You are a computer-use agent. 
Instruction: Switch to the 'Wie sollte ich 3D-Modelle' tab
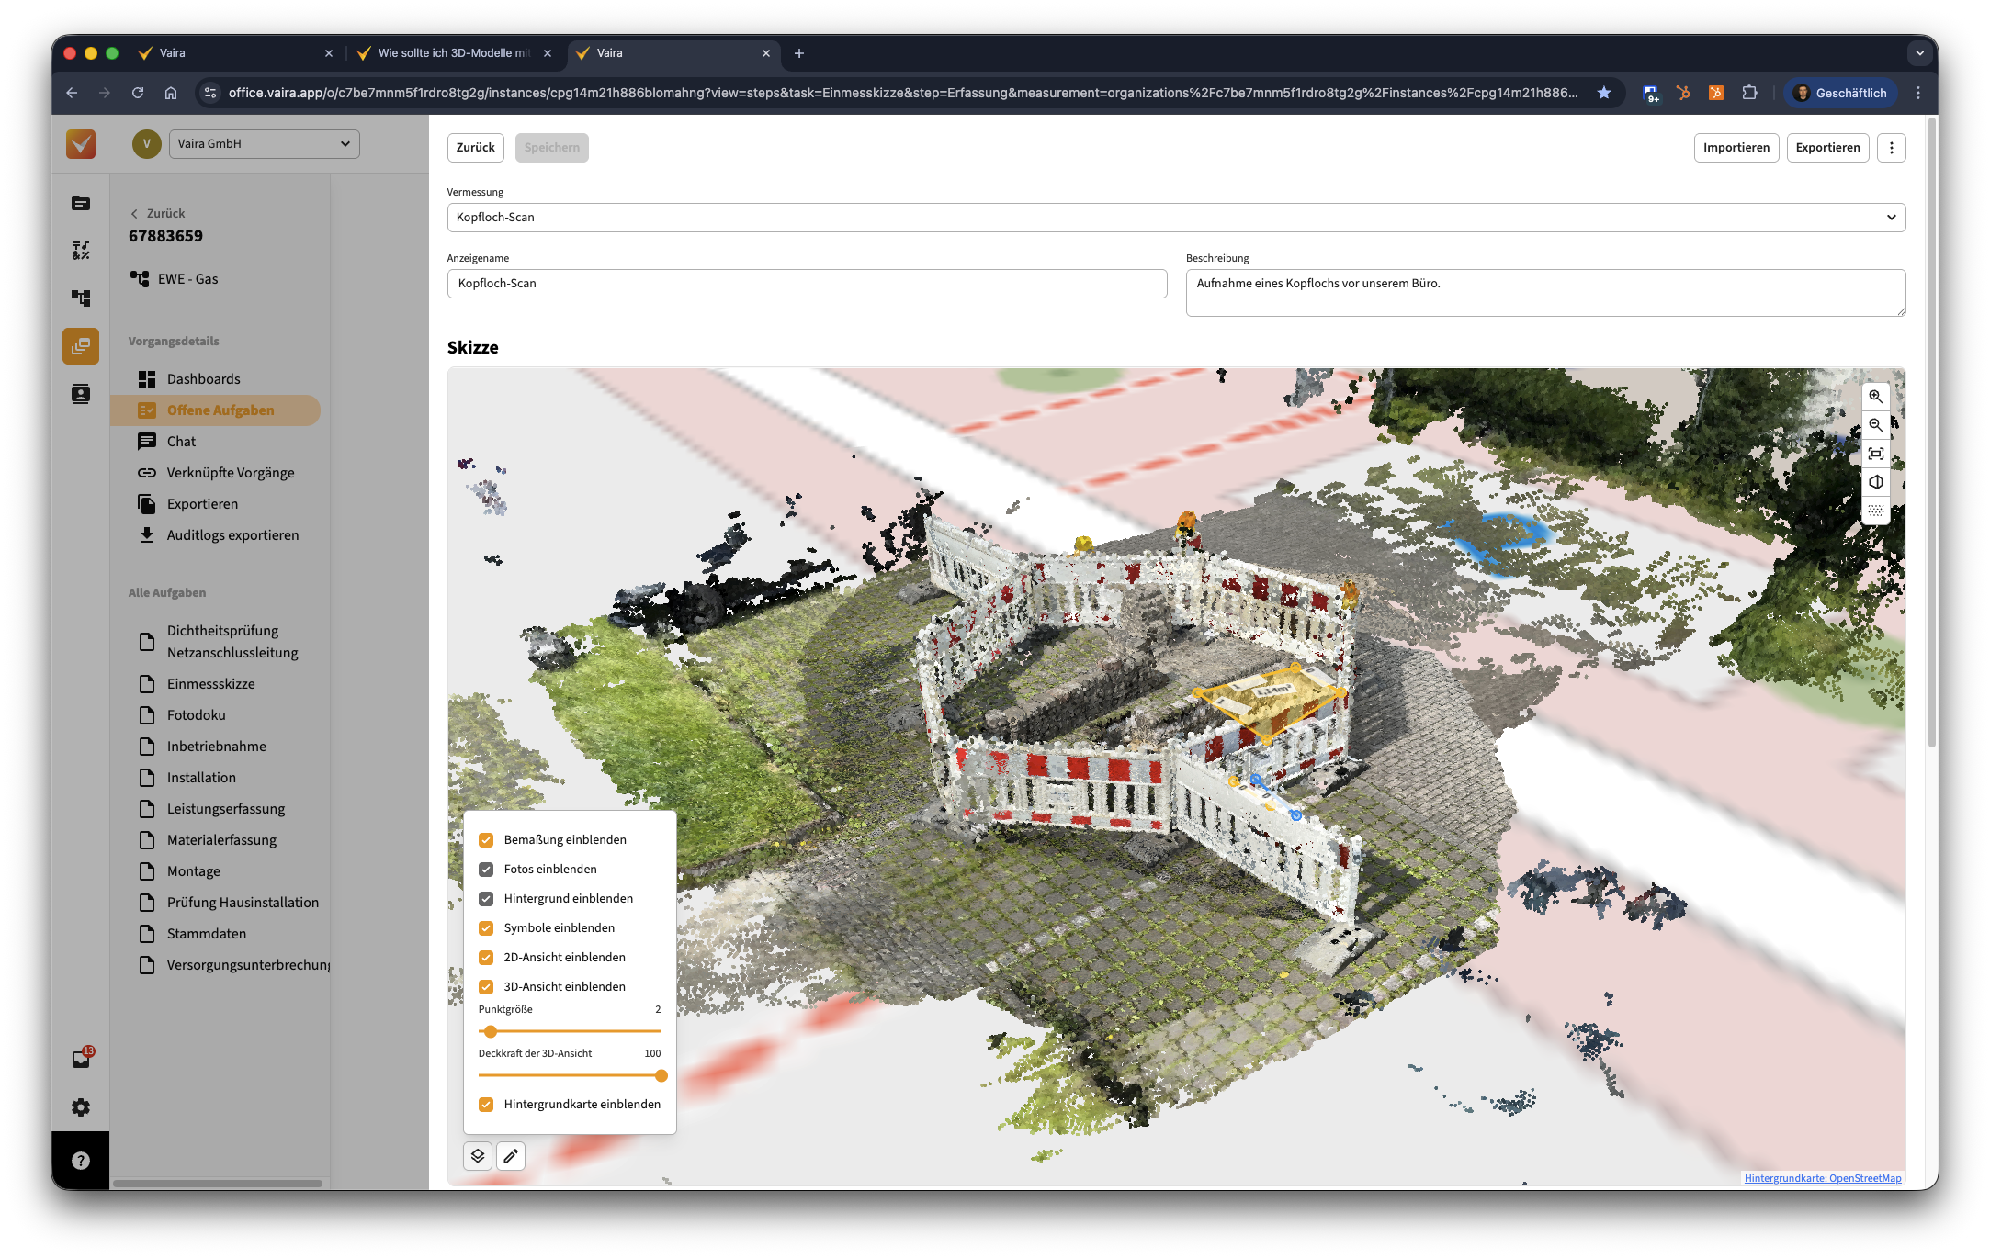click(454, 53)
